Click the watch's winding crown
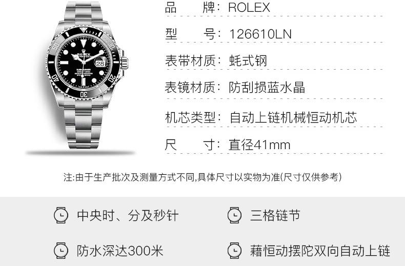Screen dimensions: 405x266 tap(125, 63)
